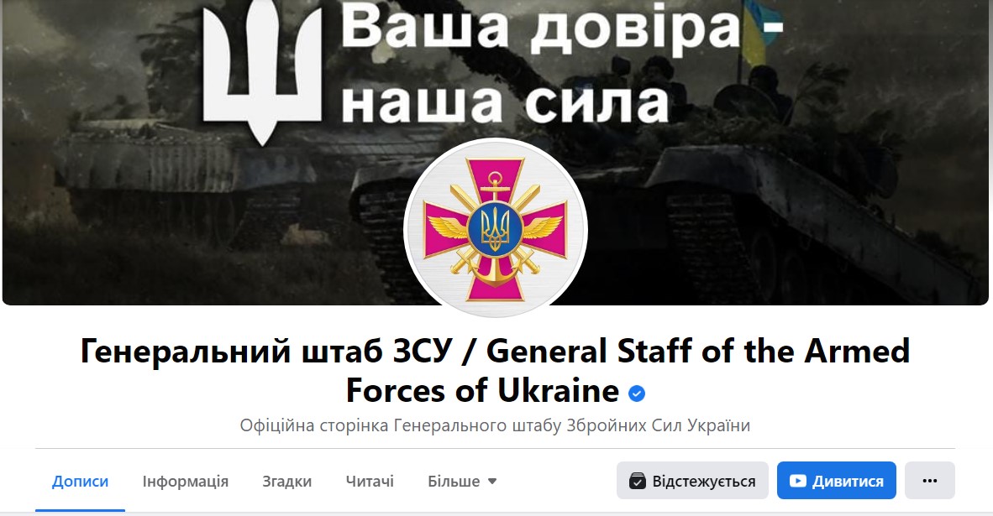
Task: Select the Згадки tab
Action: coord(286,482)
